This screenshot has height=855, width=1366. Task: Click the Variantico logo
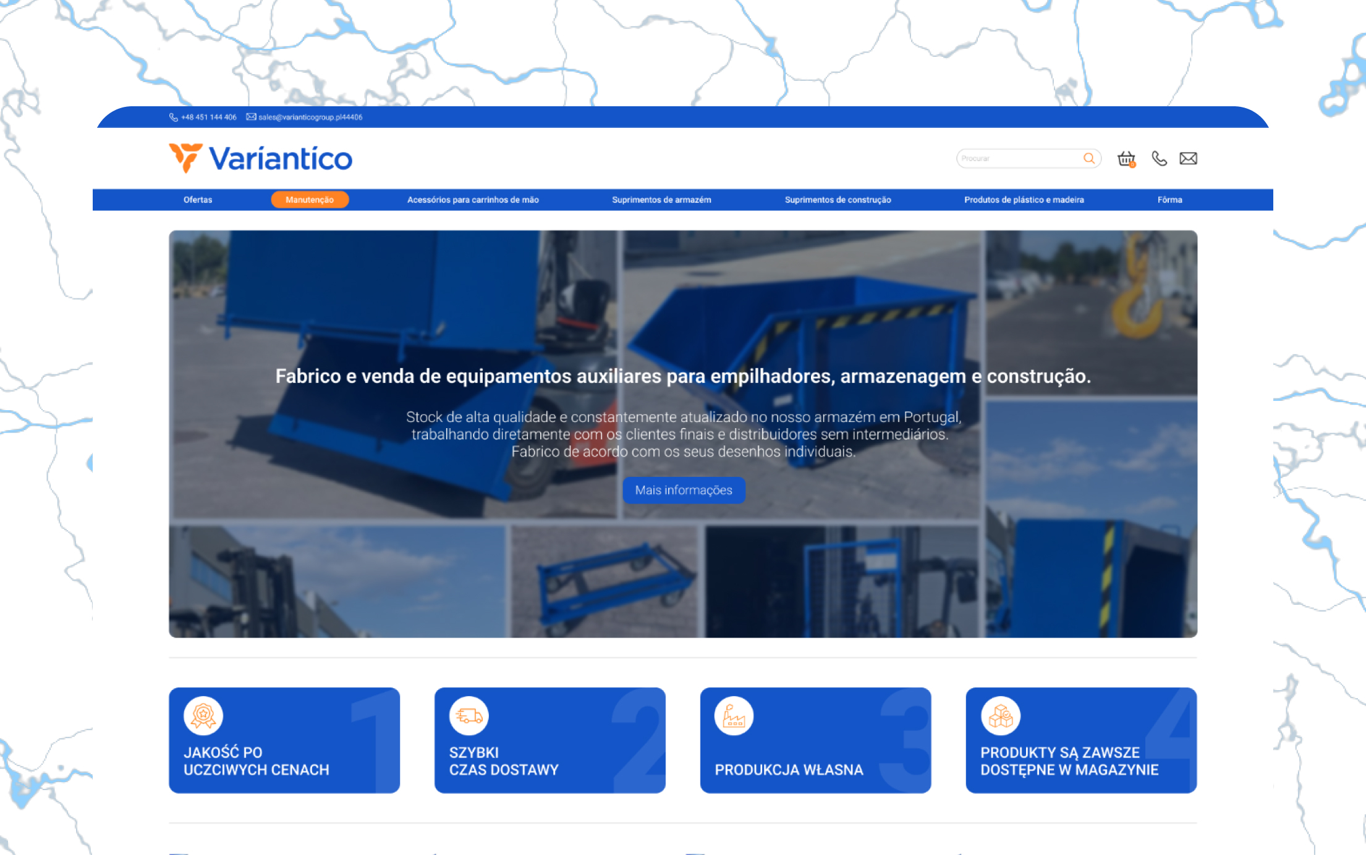coord(260,158)
